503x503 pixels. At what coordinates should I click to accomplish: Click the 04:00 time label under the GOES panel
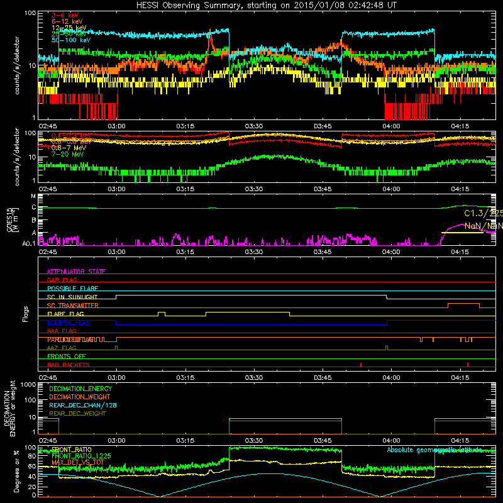point(391,252)
